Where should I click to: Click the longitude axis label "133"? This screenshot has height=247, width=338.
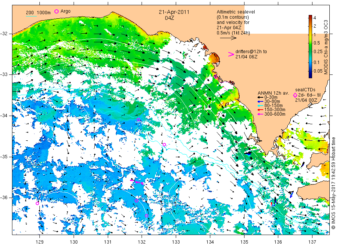[x=176, y=242]
